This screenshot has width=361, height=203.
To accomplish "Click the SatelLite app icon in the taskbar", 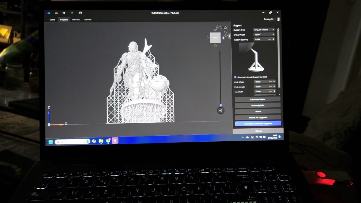I will pos(115,140).
